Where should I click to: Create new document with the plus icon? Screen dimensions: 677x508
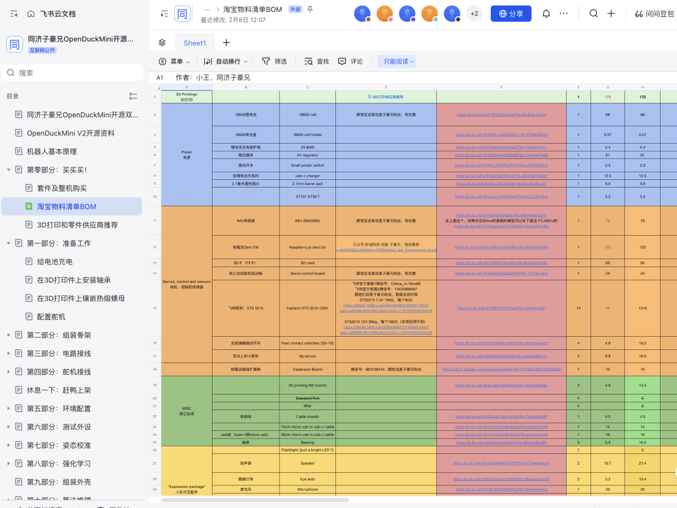click(x=611, y=14)
